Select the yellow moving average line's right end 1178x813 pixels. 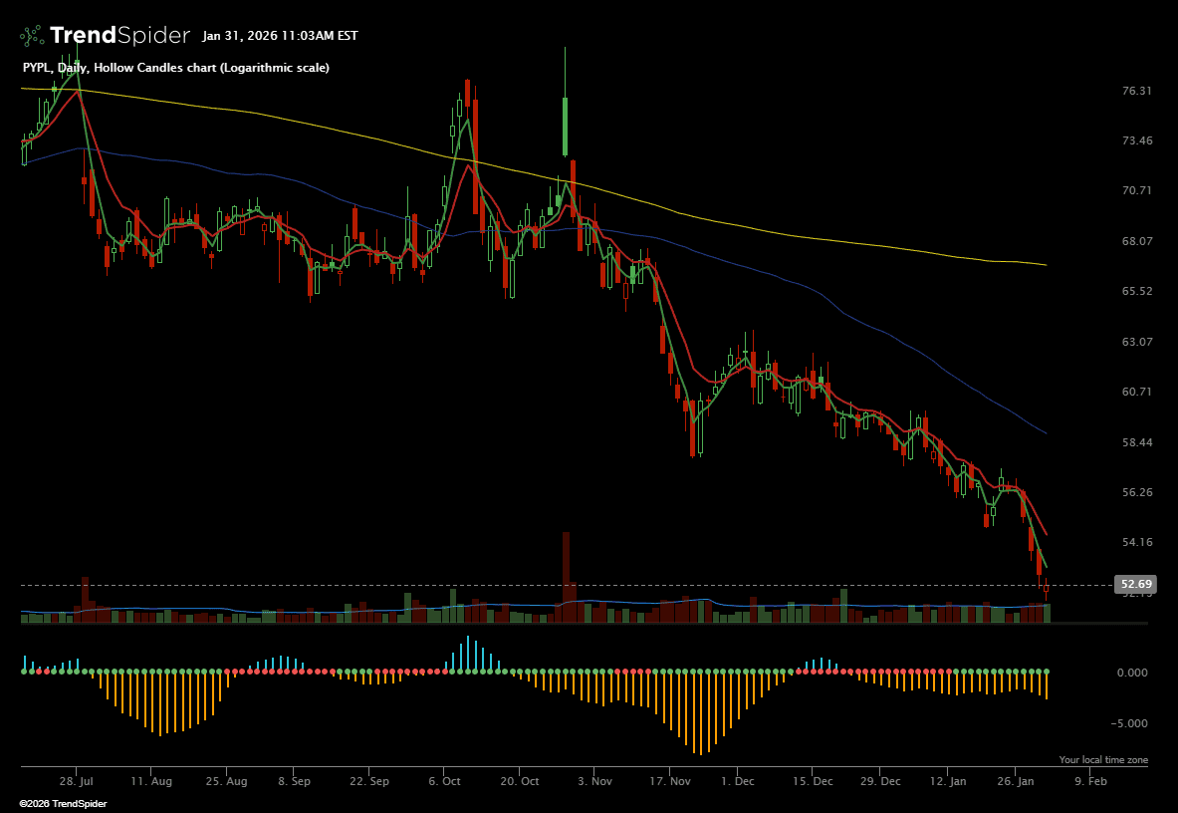(1044, 265)
